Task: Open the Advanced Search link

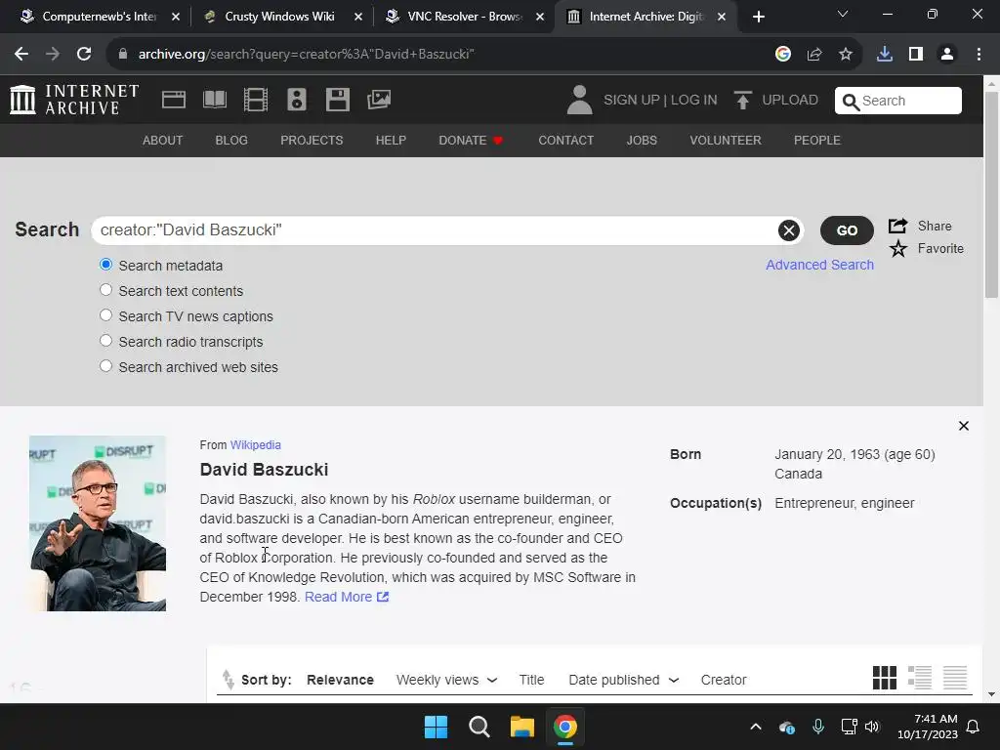Action: [819, 265]
